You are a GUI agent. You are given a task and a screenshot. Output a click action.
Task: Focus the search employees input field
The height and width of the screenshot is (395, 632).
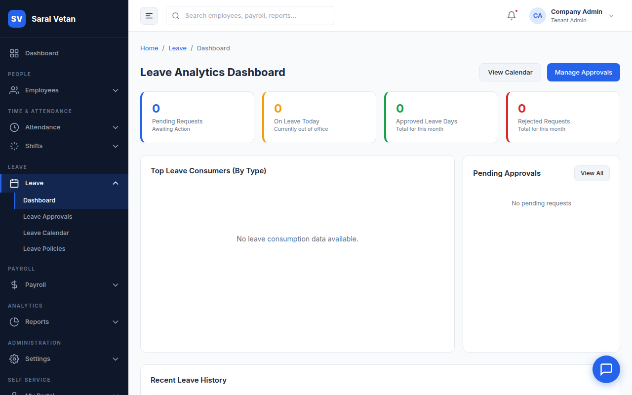point(250,16)
